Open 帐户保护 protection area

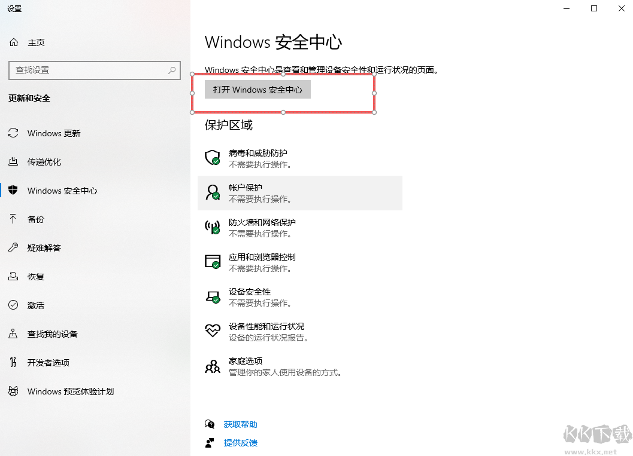click(x=300, y=193)
